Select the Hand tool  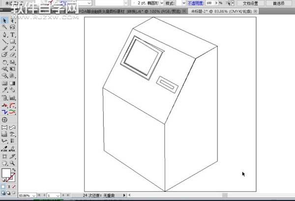(4, 163)
